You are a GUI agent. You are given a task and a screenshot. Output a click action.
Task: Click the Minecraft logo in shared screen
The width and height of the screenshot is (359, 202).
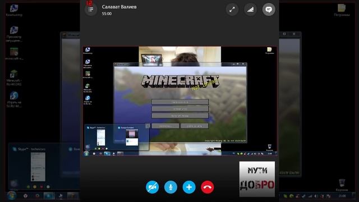[x=180, y=81]
